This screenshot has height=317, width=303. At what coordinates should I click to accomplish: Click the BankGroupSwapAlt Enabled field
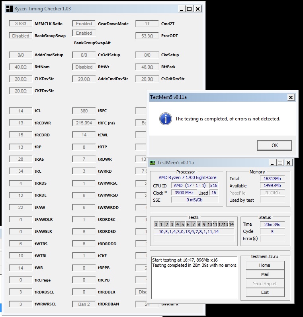[x=84, y=33]
